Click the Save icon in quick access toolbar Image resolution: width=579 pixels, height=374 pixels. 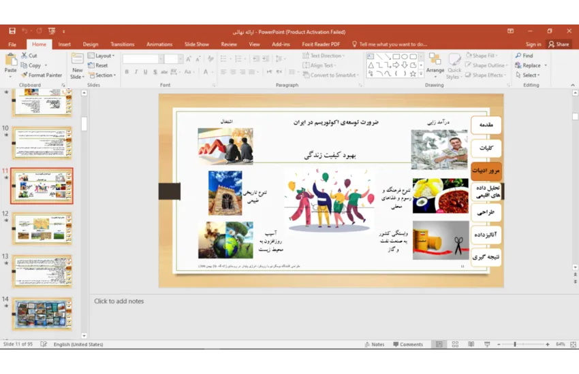tap(12, 31)
